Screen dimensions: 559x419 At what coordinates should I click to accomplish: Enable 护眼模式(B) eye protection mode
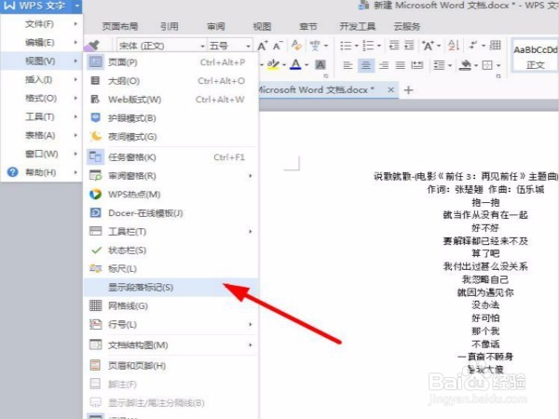pos(170,118)
